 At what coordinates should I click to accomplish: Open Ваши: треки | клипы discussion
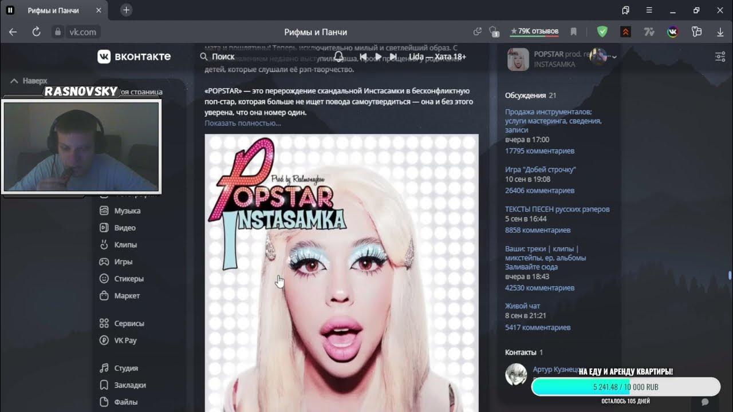(545, 258)
